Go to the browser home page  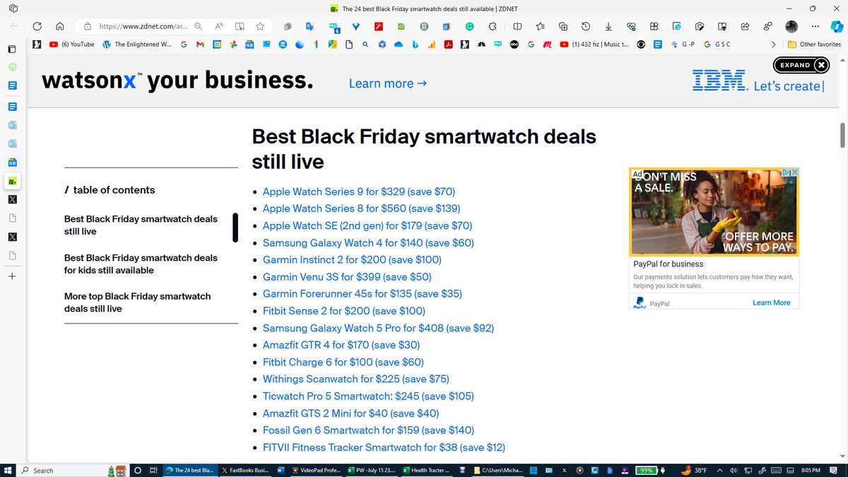click(60, 26)
